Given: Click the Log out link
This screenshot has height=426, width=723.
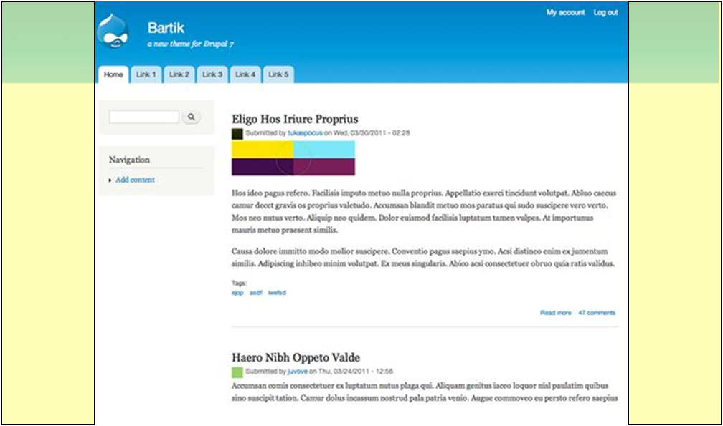Looking at the screenshot, I should 605,12.
